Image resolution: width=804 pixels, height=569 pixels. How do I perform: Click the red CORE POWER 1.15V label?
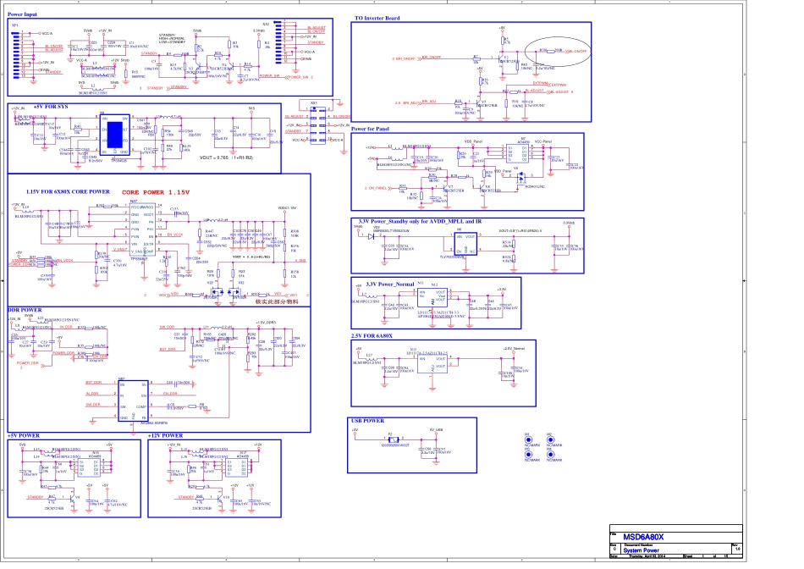coord(154,192)
